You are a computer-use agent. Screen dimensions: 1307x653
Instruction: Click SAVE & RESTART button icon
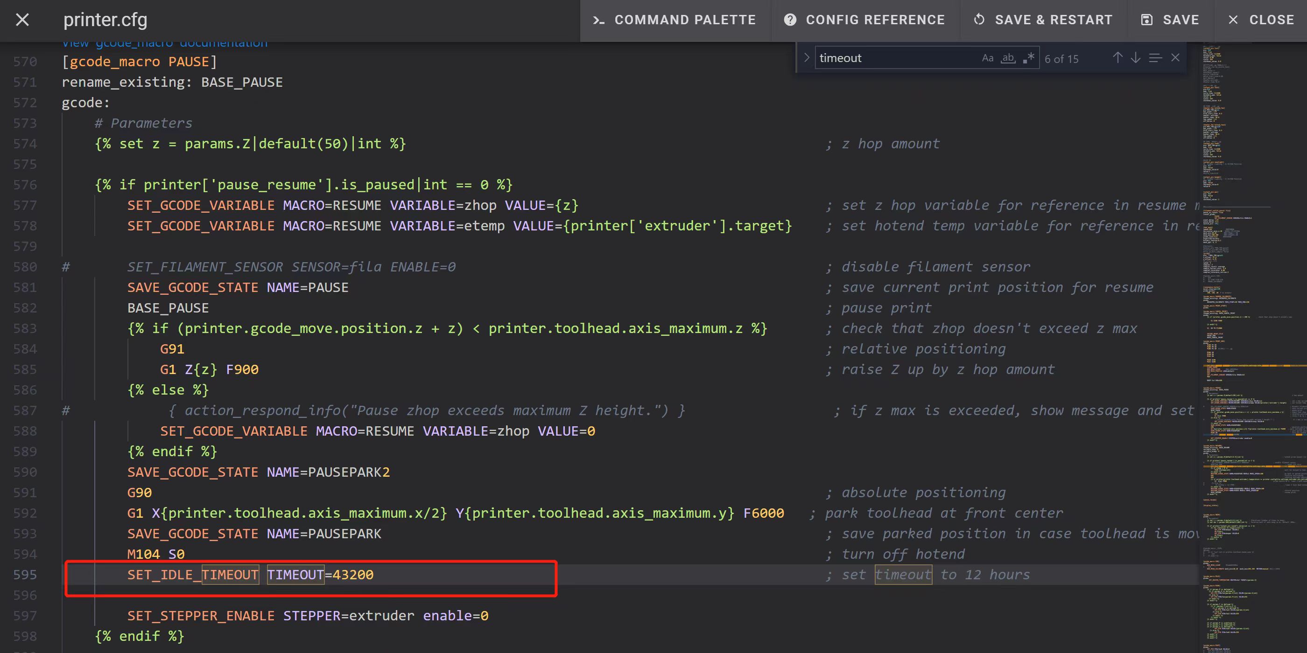tap(979, 20)
